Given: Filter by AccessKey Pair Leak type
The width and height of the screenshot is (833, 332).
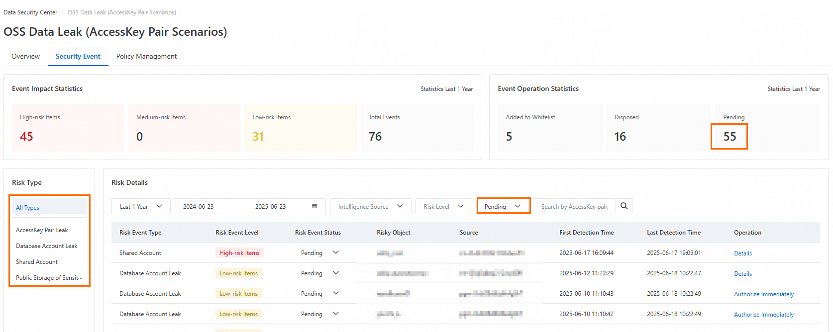Looking at the screenshot, I should click(x=42, y=230).
